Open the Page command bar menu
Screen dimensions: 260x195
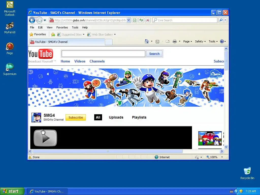coord(188,41)
